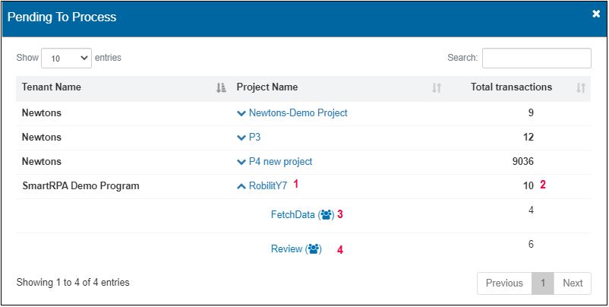Close the Pending To Process dialog
The image size is (609, 307).
click(596, 14)
